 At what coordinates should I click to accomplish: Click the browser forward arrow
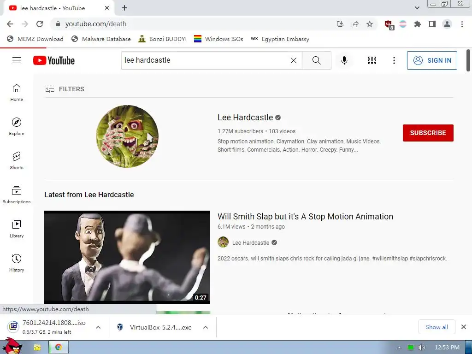(x=25, y=24)
